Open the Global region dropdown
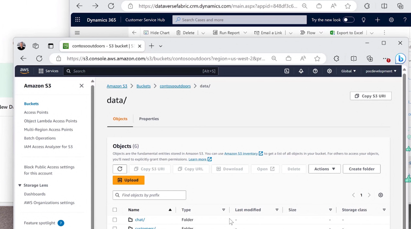 (x=348, y=71)
